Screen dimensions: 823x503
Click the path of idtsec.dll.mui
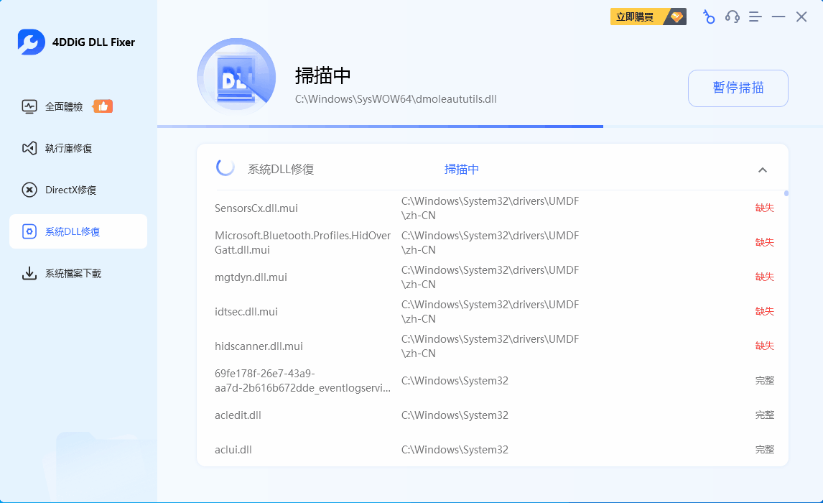coord(490,312)
